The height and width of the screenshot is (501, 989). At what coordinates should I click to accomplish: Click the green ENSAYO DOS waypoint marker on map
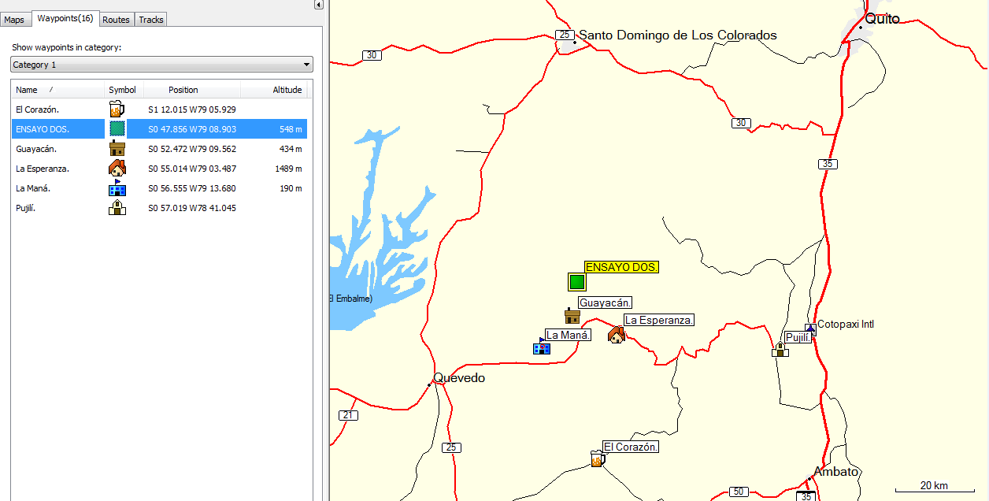click(576, 281)
